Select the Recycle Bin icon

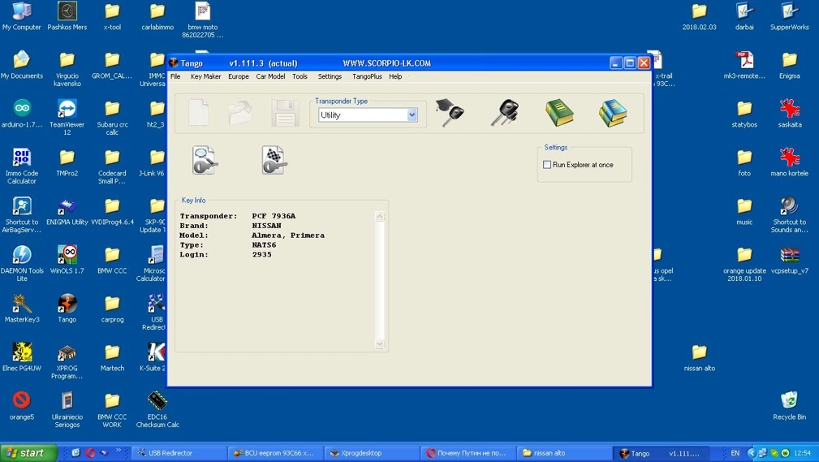789,406
